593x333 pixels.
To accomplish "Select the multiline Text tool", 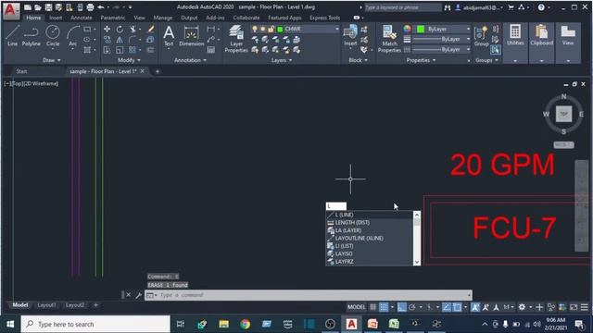I will coord(169,36).
